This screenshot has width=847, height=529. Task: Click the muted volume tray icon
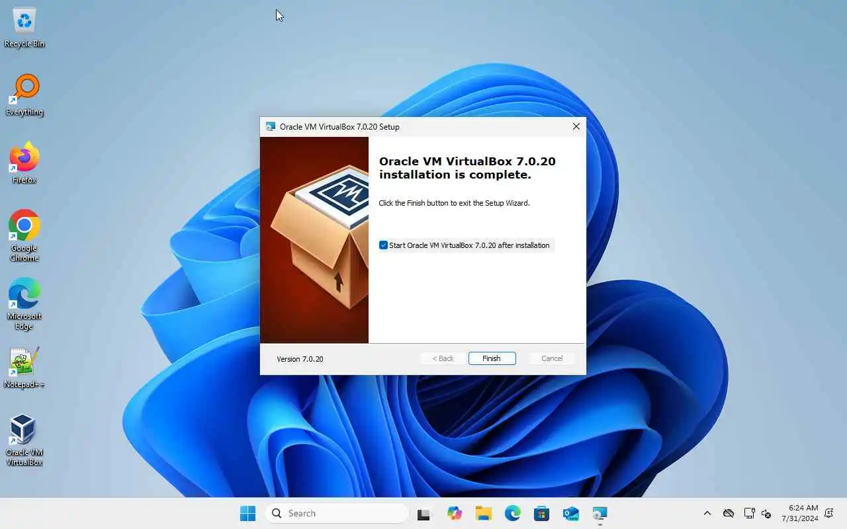coord(766,513)
